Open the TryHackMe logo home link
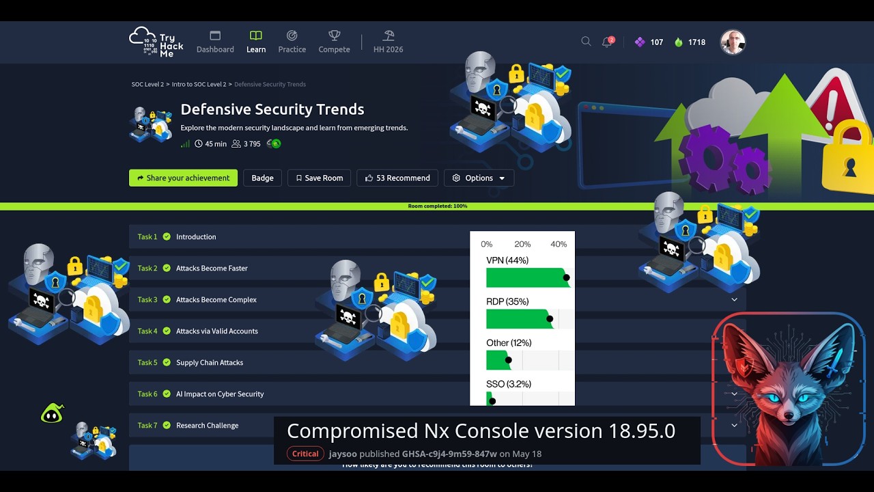Viewport: 874px width, 492px height. tap(156, 42)
